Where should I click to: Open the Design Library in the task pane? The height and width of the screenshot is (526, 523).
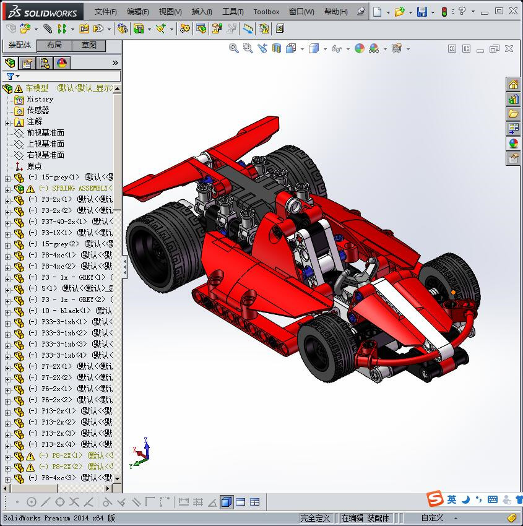pyautogui.click(x=512, y=99)
